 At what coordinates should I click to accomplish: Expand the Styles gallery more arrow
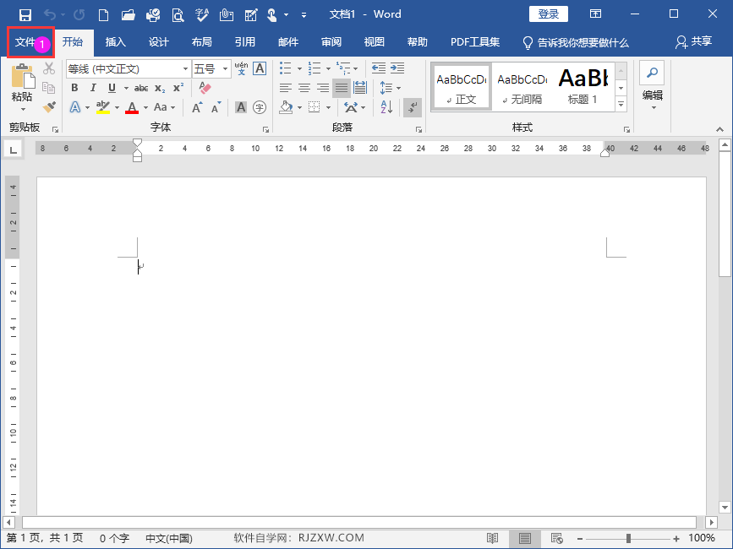tap(621, 105)
